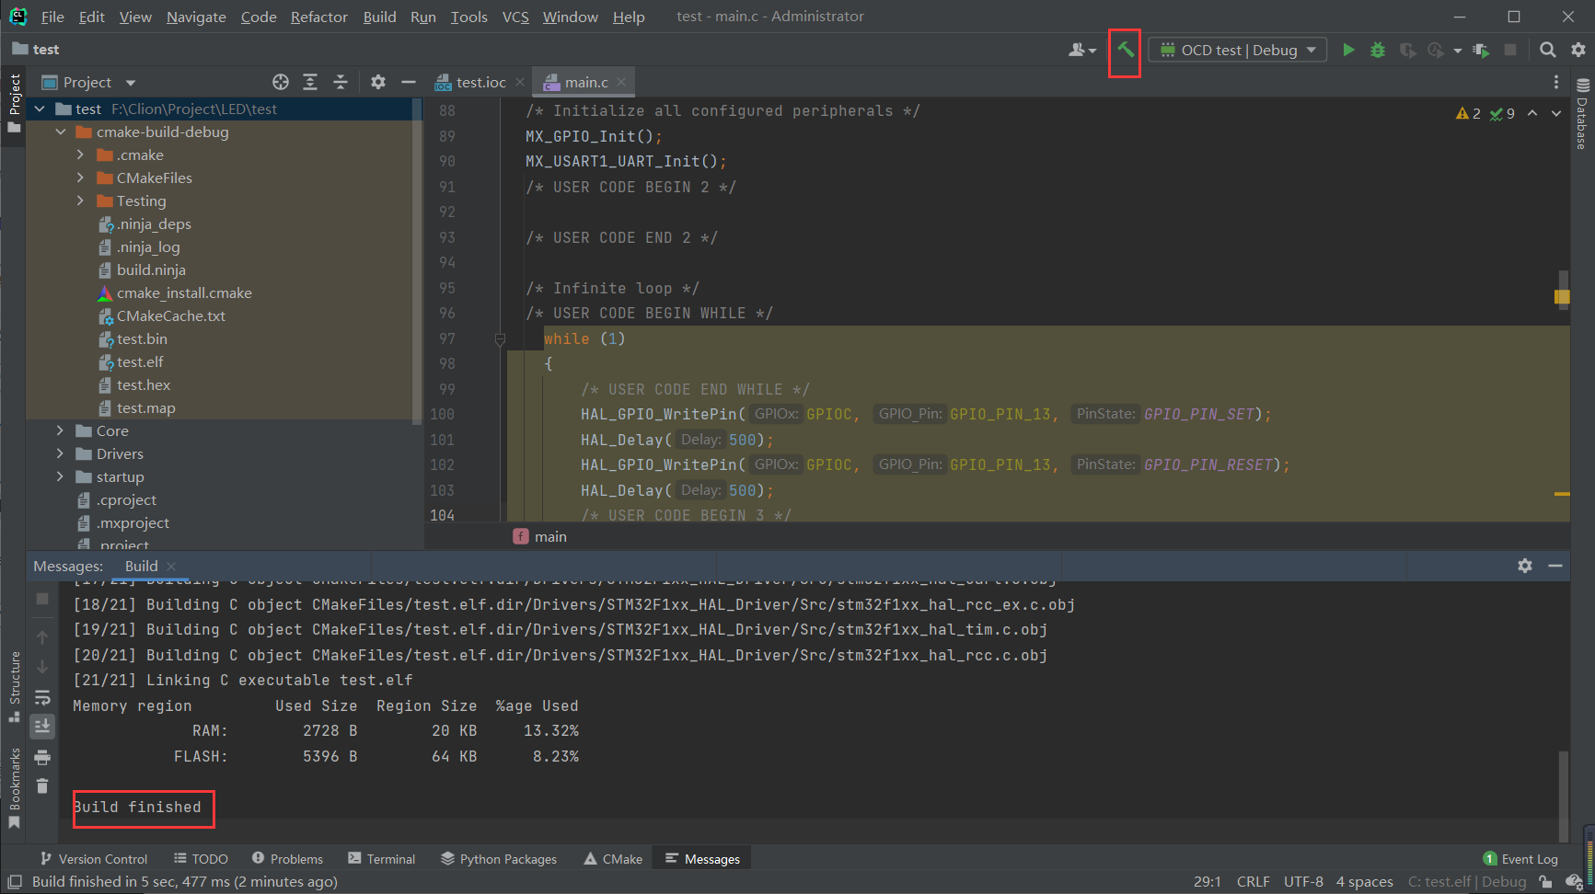The image size is (1595, 894).
Task: Close the main.c editor tab
Action: 621,82
